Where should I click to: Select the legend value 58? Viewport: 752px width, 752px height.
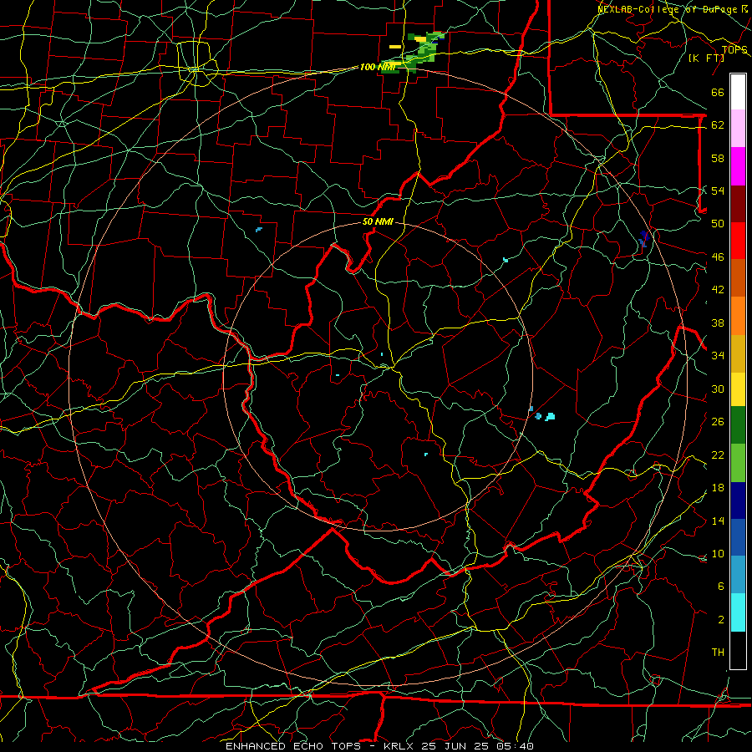pos(718,158)
